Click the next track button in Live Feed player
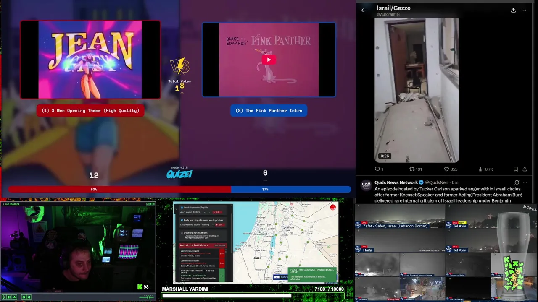 [x=29, y=297]
